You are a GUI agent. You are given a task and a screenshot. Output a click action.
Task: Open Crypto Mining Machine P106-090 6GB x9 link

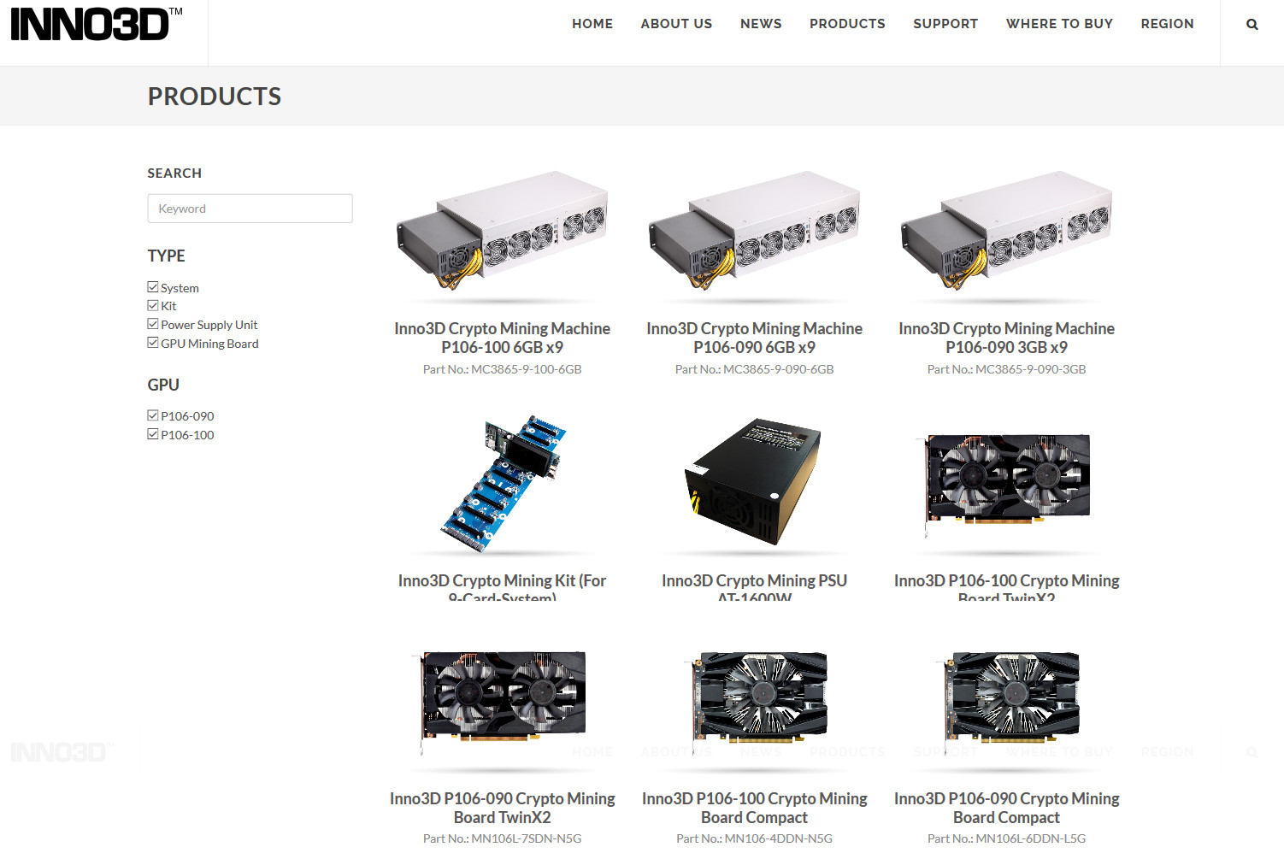point(754,338)
